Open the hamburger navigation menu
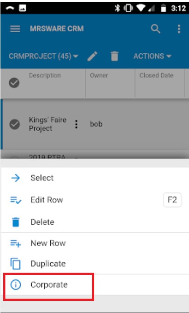This screenshot has height=313, width=189. (x=15, y=29)
